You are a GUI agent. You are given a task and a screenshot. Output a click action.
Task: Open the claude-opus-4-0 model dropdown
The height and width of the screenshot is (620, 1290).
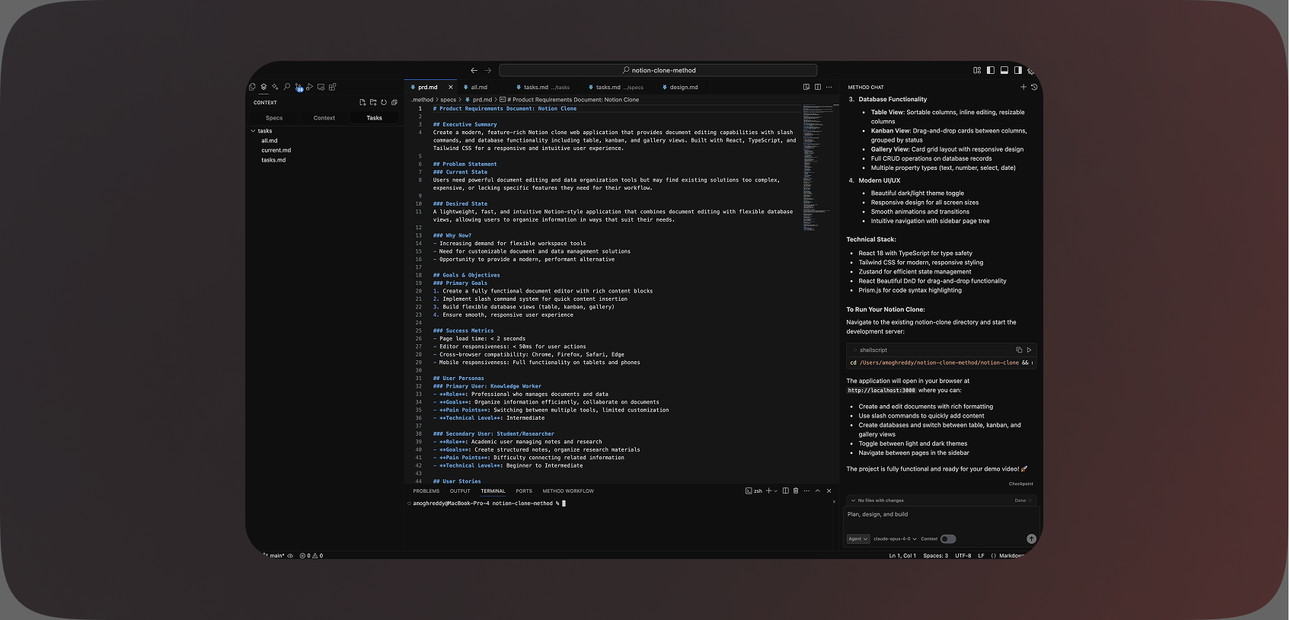click(895, 539)
